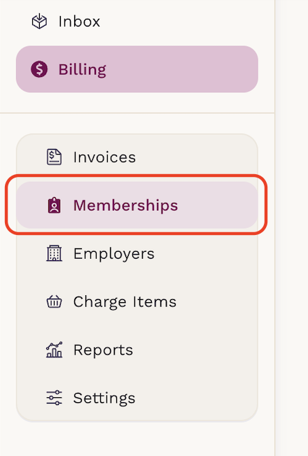The image size is (308, 456).
Task: Click the Employers building icon
Action: click(54, 253)
